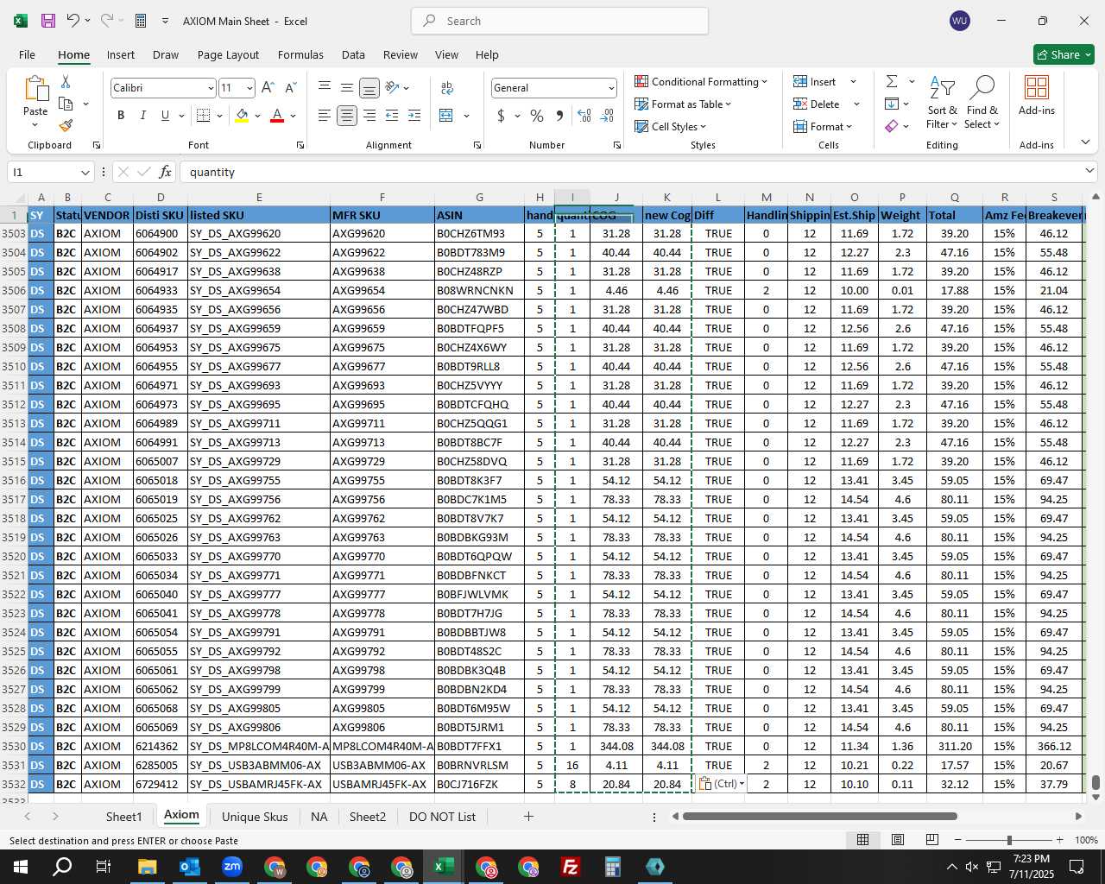The width and height of the screenshot is (1105, 884).
Task: Open the Formulas ribbon tab
Action: [x=300, y=54]
